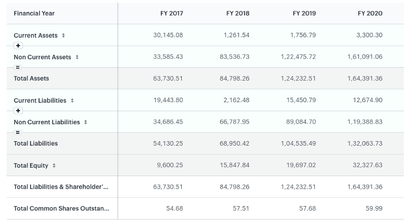Click the plus icon below Current Assets
The height and width of the screenshot is (223, 410).
[x=18, y=46]
